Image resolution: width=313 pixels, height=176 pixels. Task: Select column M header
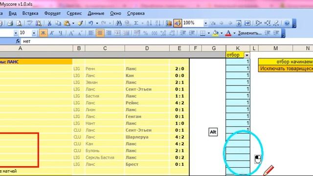point(275,48)
